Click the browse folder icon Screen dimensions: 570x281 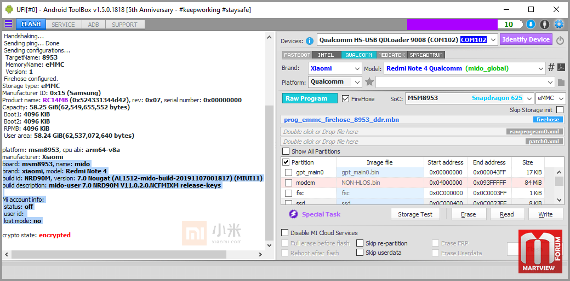(x=561, y=83)
